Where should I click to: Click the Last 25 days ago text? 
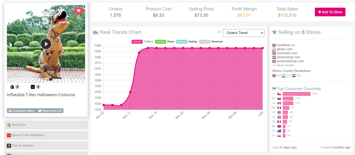284,147
